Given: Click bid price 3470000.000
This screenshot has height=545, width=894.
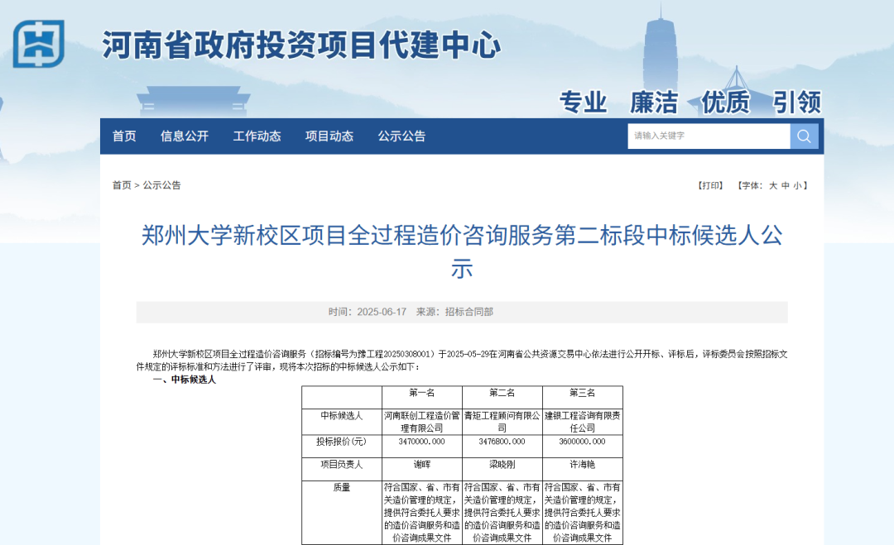Looking at the screenshot, I should 422,442.
